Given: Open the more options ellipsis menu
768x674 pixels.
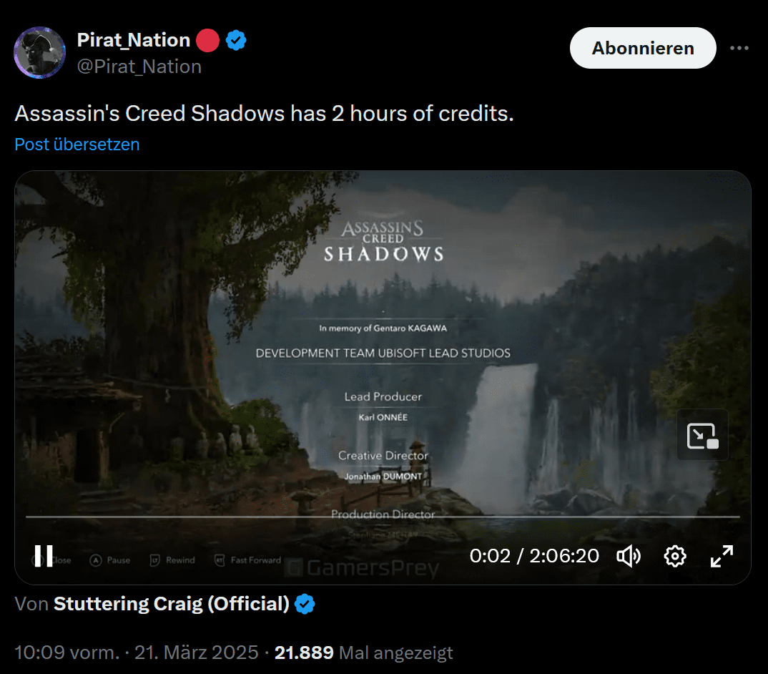Looking at the screenshot, I should [x=739, y=48].
